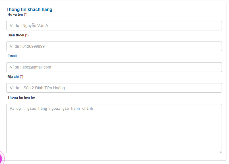Click inside the Thông tin liên hệ textarea
Viewport: 229px width, 164px height.
click(x=114, y=128)
